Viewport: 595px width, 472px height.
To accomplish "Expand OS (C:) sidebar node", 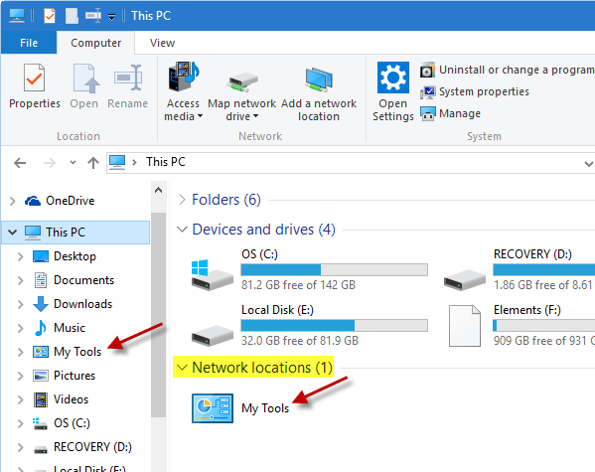I will pyautogui.click(x=21, y=424).
